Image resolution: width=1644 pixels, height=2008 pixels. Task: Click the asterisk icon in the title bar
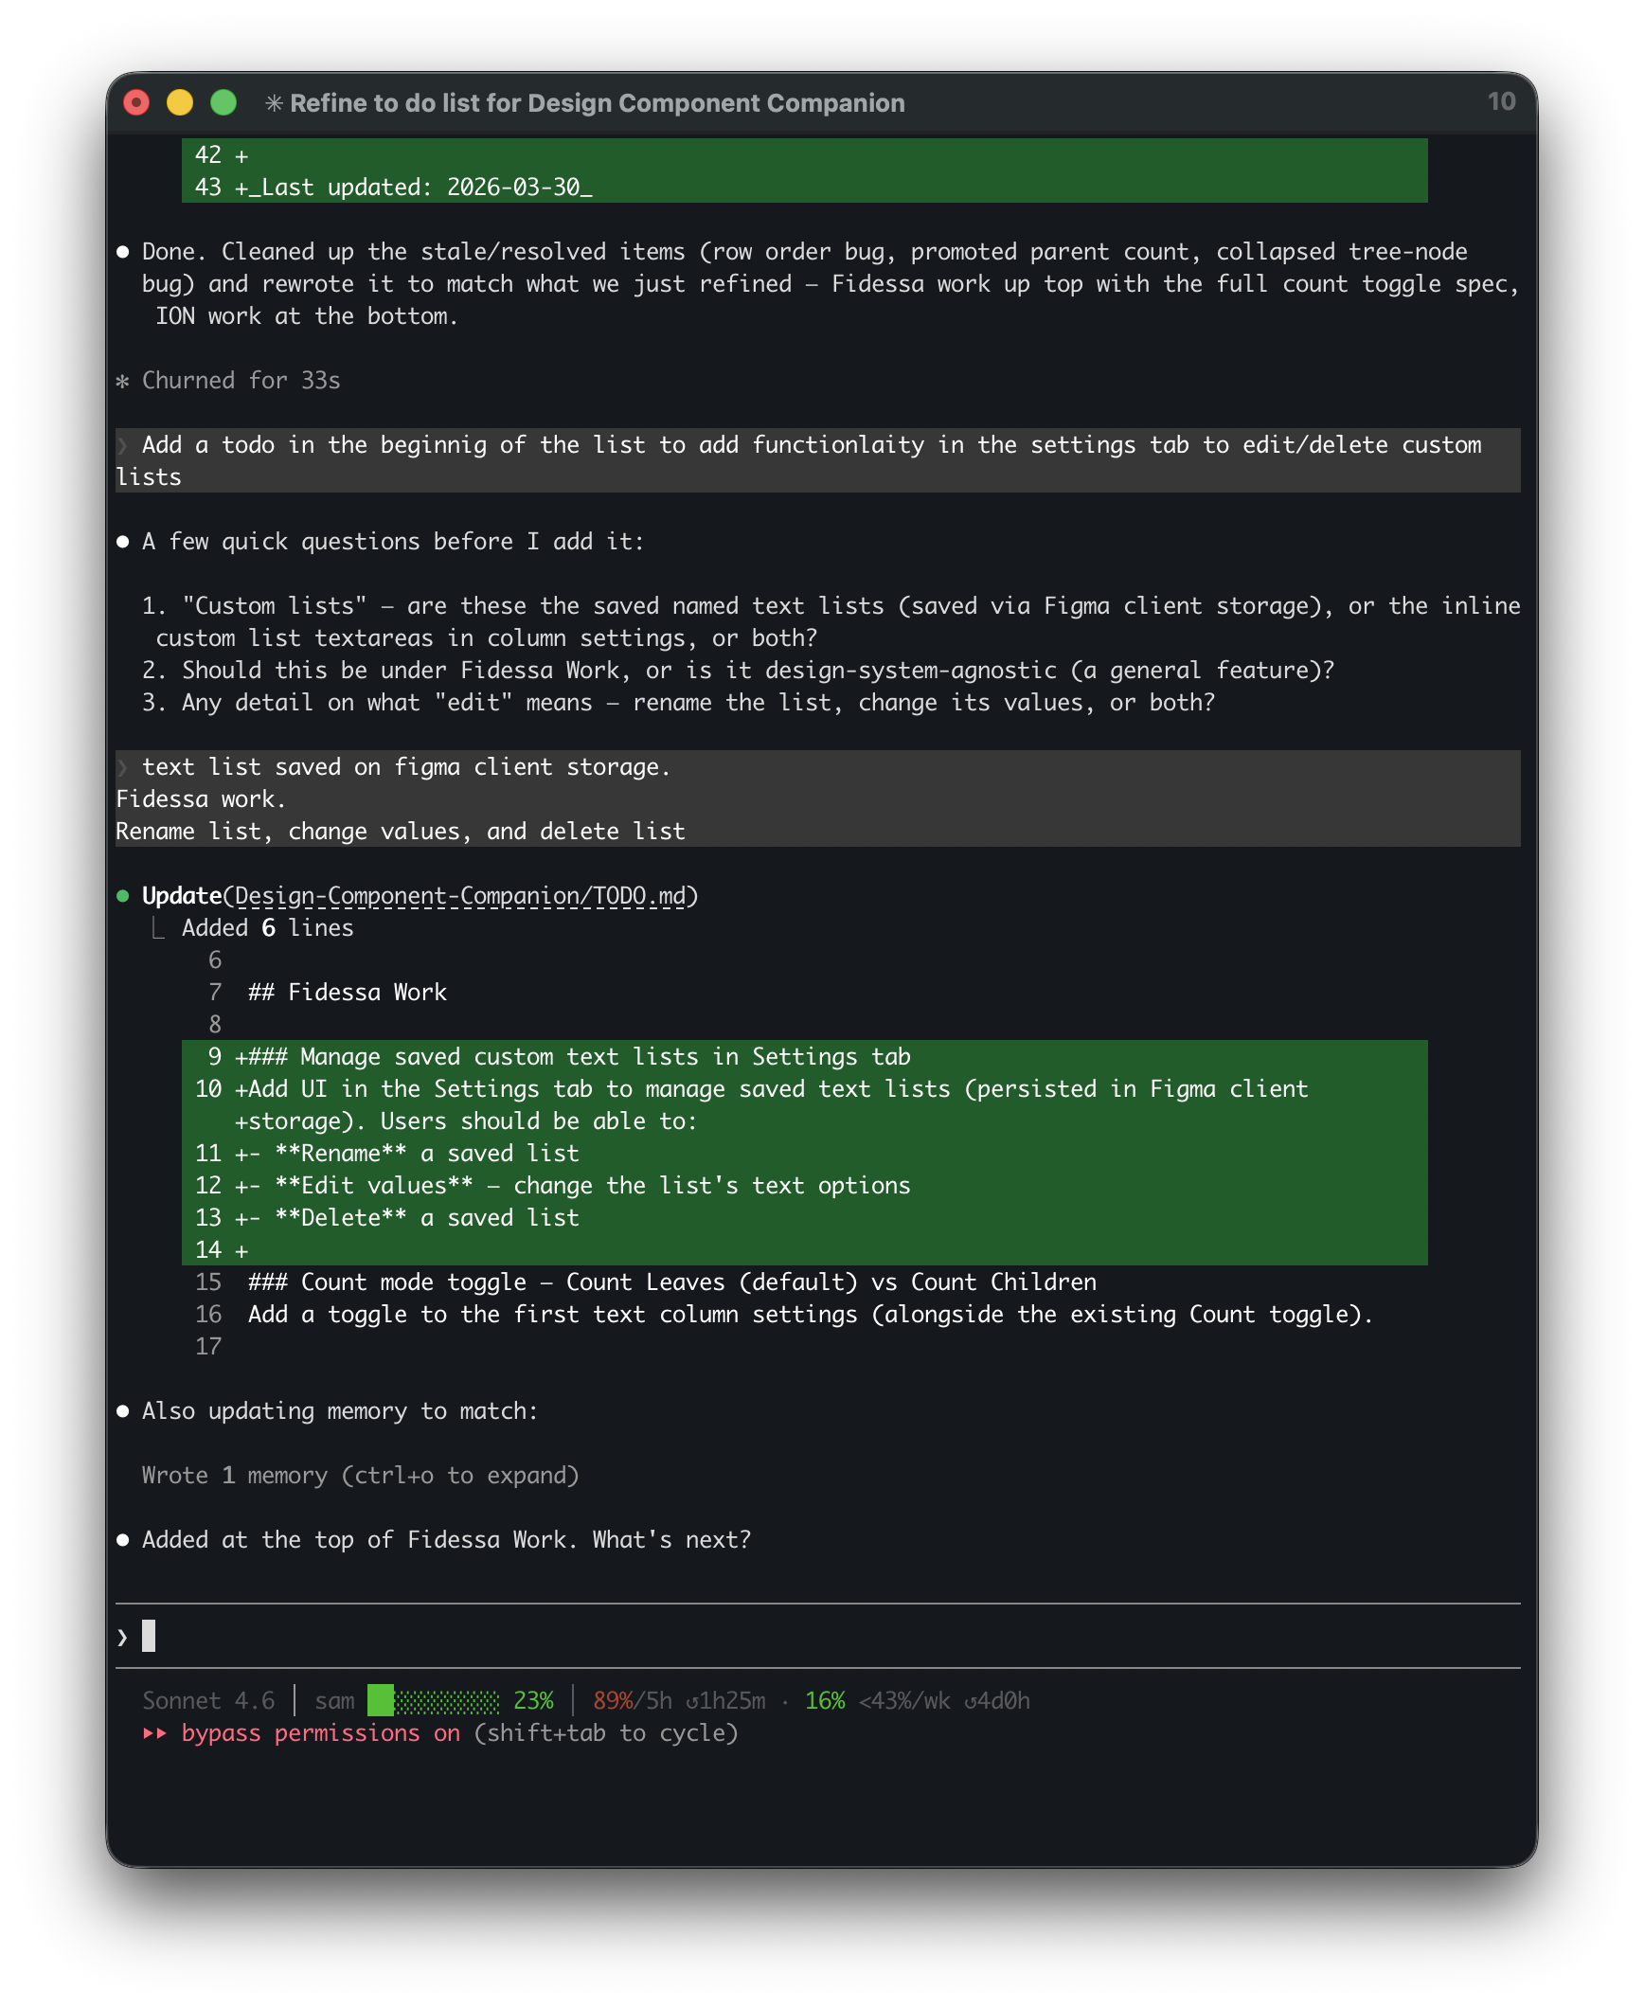tap(274, 102)
